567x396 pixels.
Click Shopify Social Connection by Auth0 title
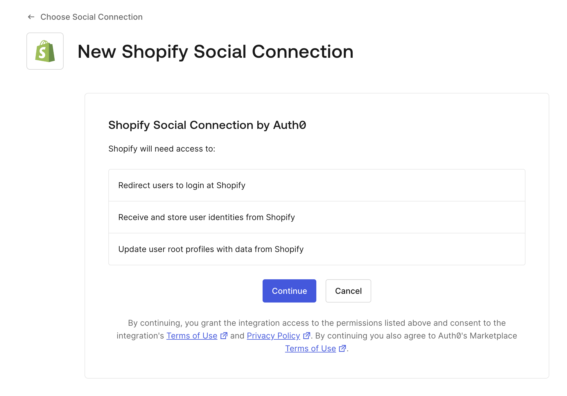pos(207,125)
